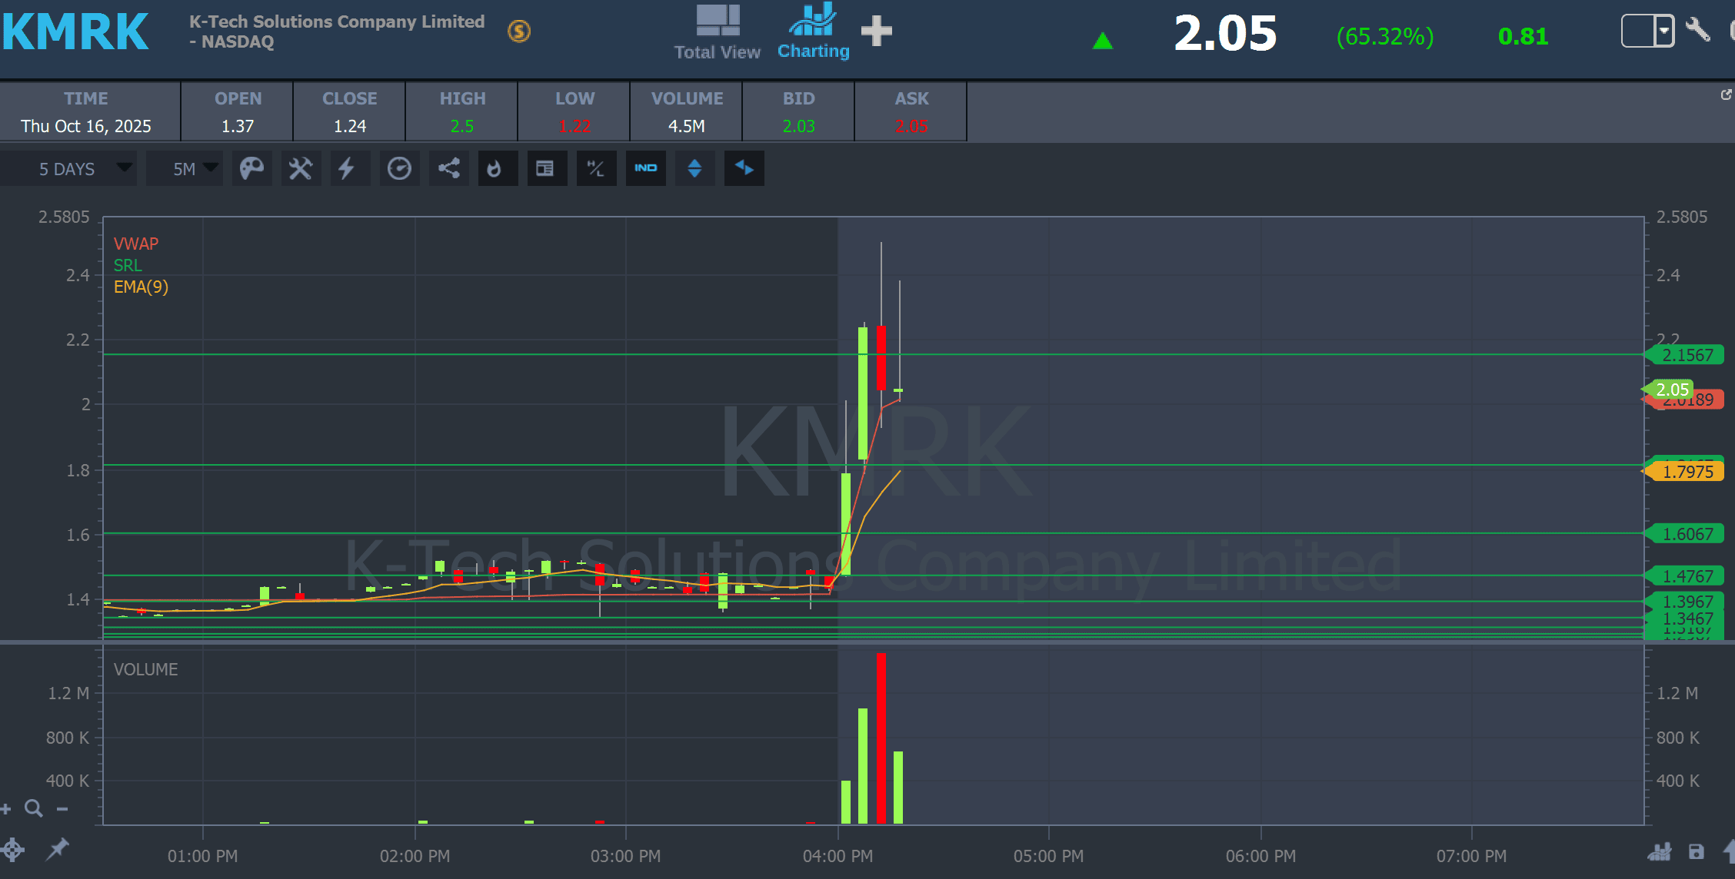
Task: Click the share icon in chart toolbar
Action: coord(448,168)
